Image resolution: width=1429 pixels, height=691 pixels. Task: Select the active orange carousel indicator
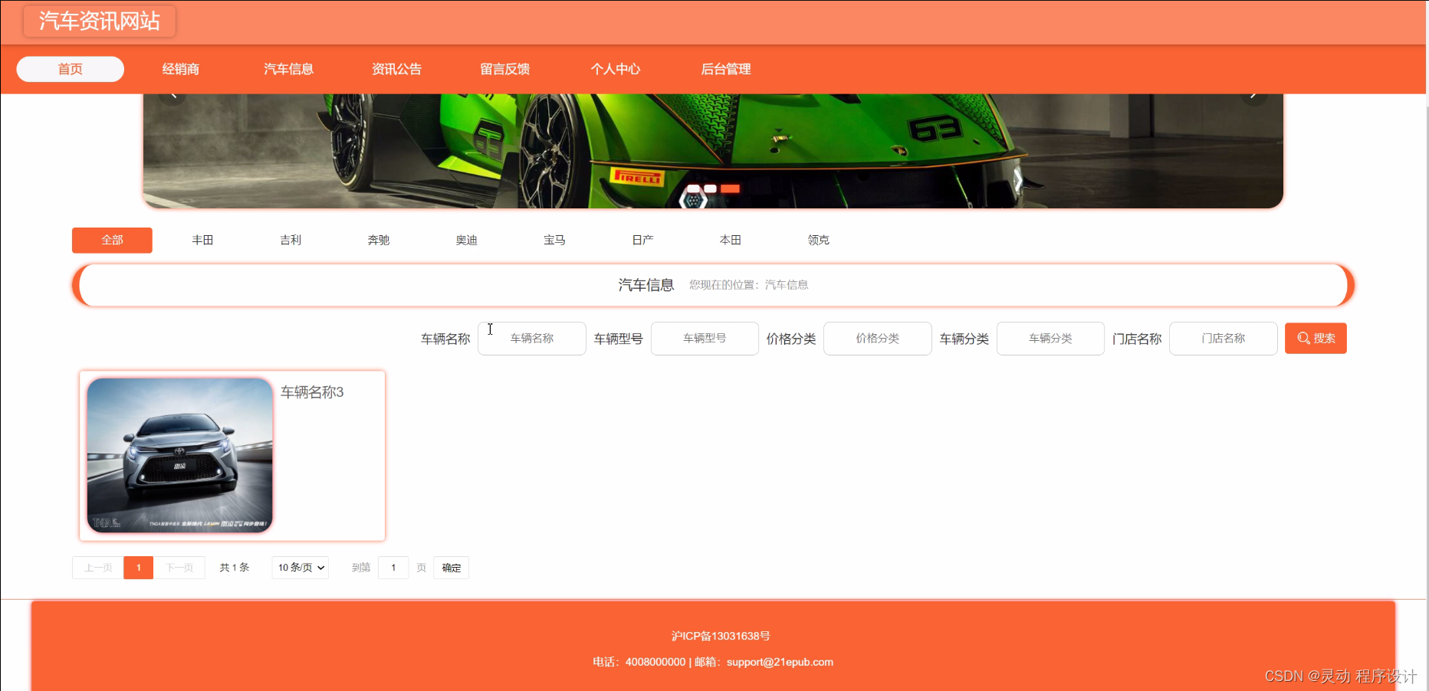coord(731,188)
